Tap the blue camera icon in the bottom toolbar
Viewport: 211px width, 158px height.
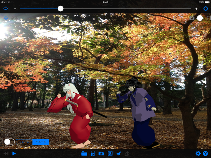coord(101,153)
